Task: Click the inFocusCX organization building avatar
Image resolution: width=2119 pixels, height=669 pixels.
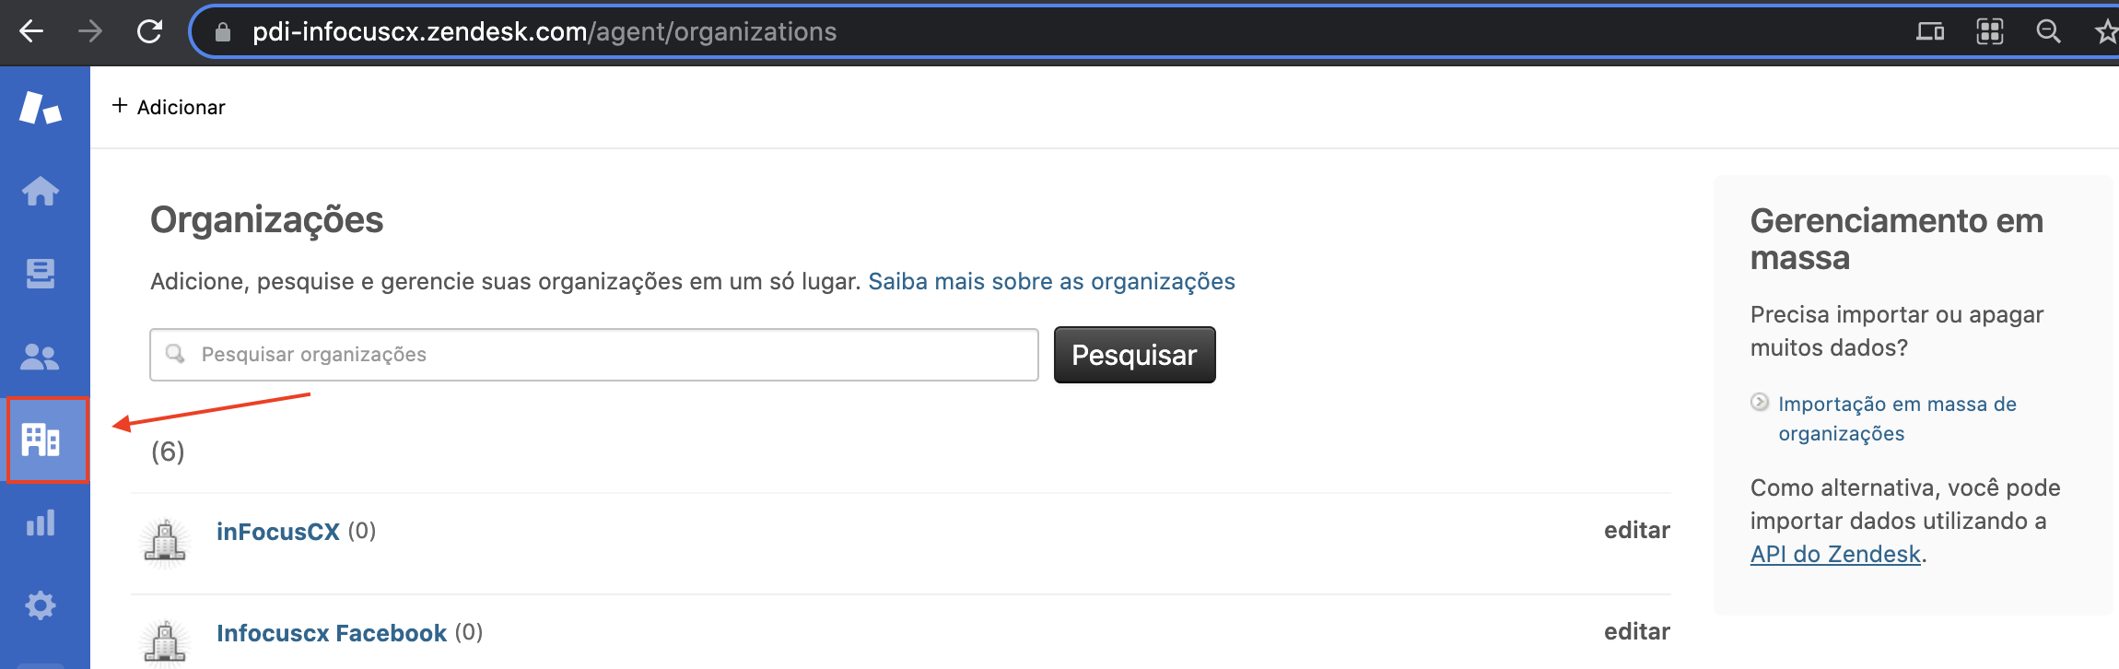Action: click(x=166, y=541)
